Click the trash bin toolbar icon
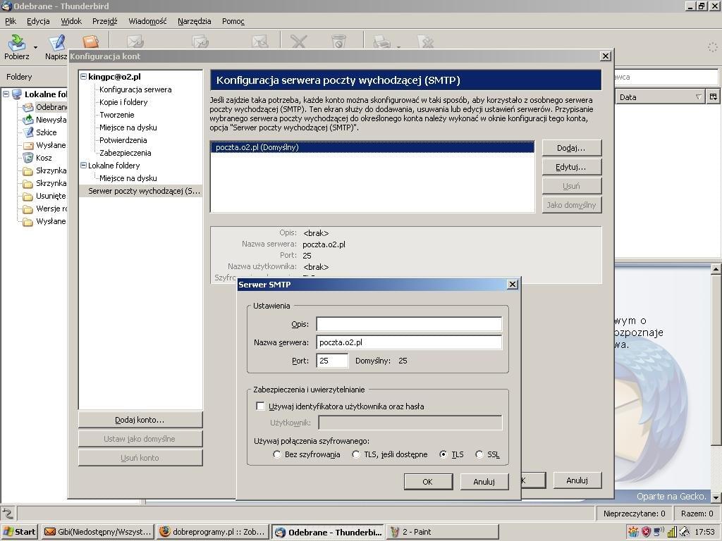The width and height of the screenshot is (722, 541). pos(338,42)
